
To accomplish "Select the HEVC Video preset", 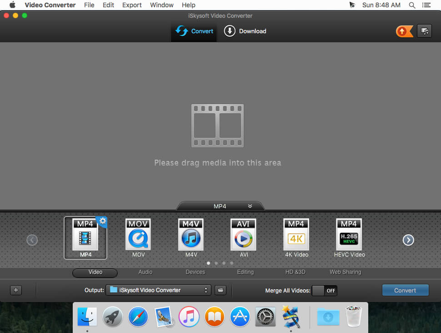I will pos(349,237).
